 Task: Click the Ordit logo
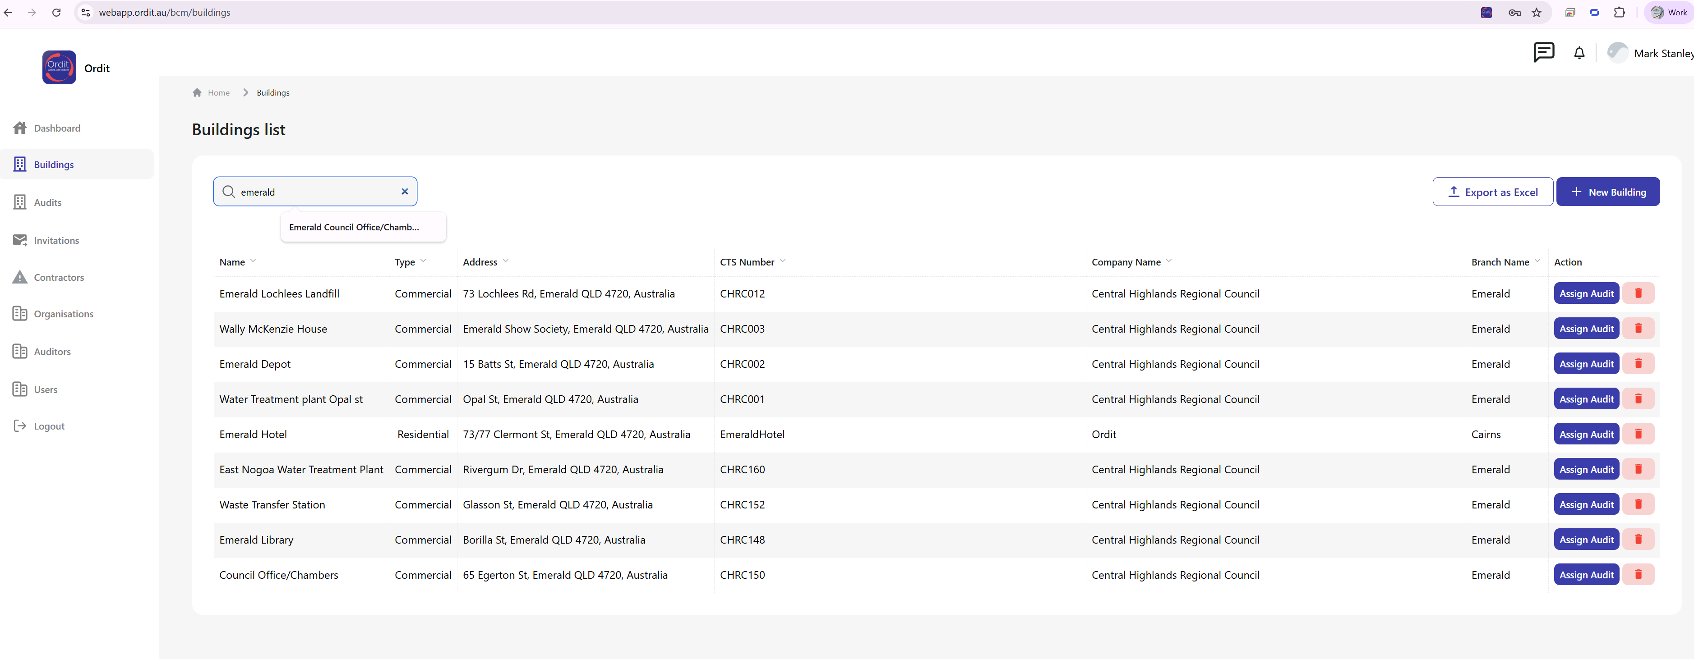click(59, 67)
